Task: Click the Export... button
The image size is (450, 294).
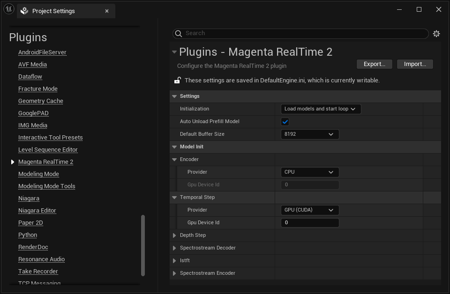Action: tap(374, 64)
